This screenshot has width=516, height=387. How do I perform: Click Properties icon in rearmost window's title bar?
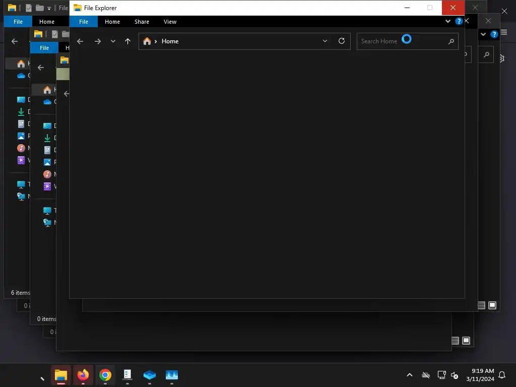pos(29,8)
